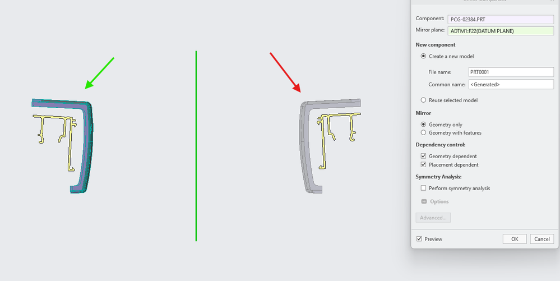
Task: Click the OK button
Action: (x=515, y=239)
